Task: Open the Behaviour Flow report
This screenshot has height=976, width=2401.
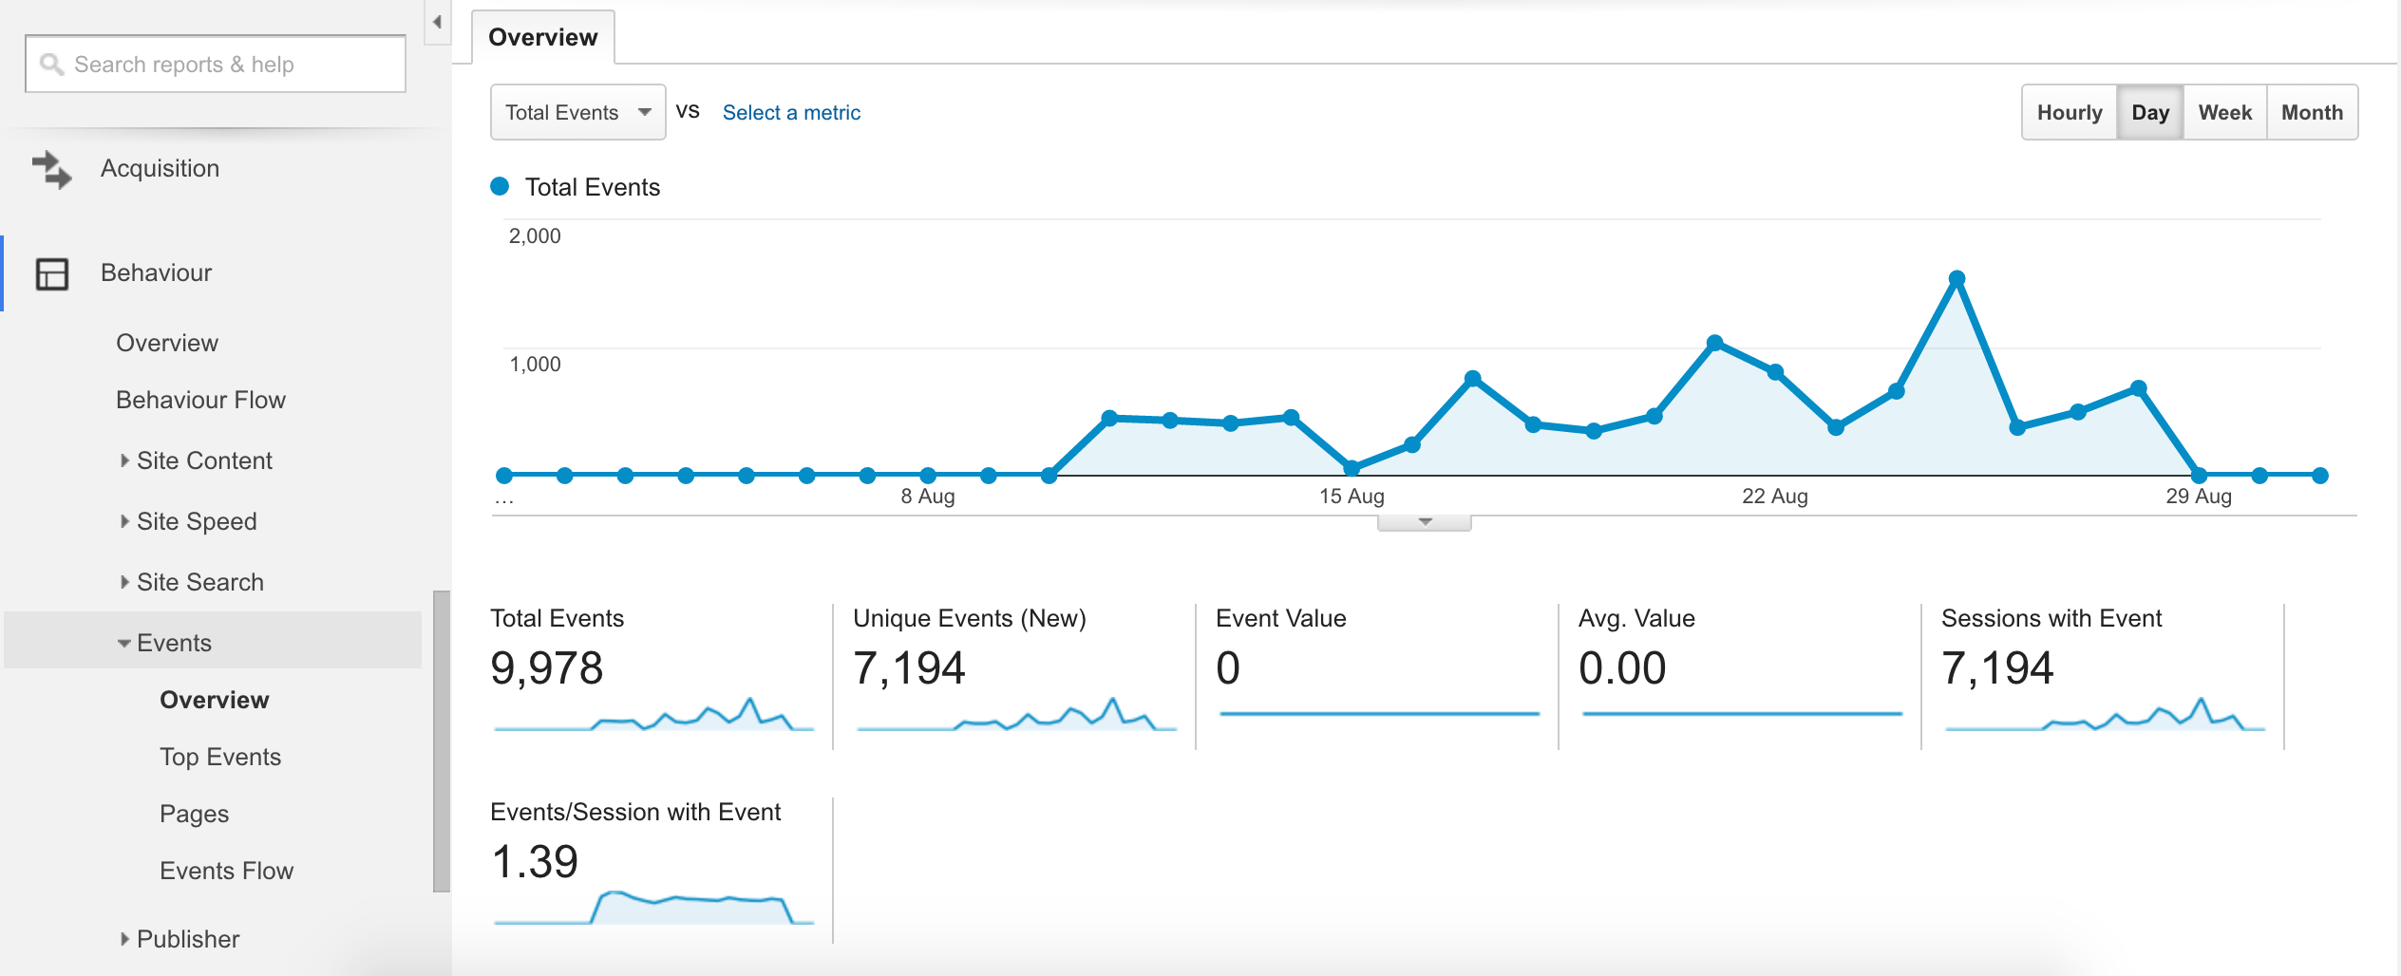Action: (200, 400)
